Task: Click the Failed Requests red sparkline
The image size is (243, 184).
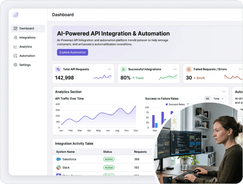Action: pyautogui.click(x=233, y=77)
